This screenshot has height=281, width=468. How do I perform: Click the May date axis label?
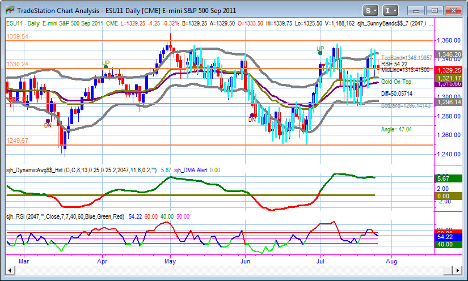point(170,261)
